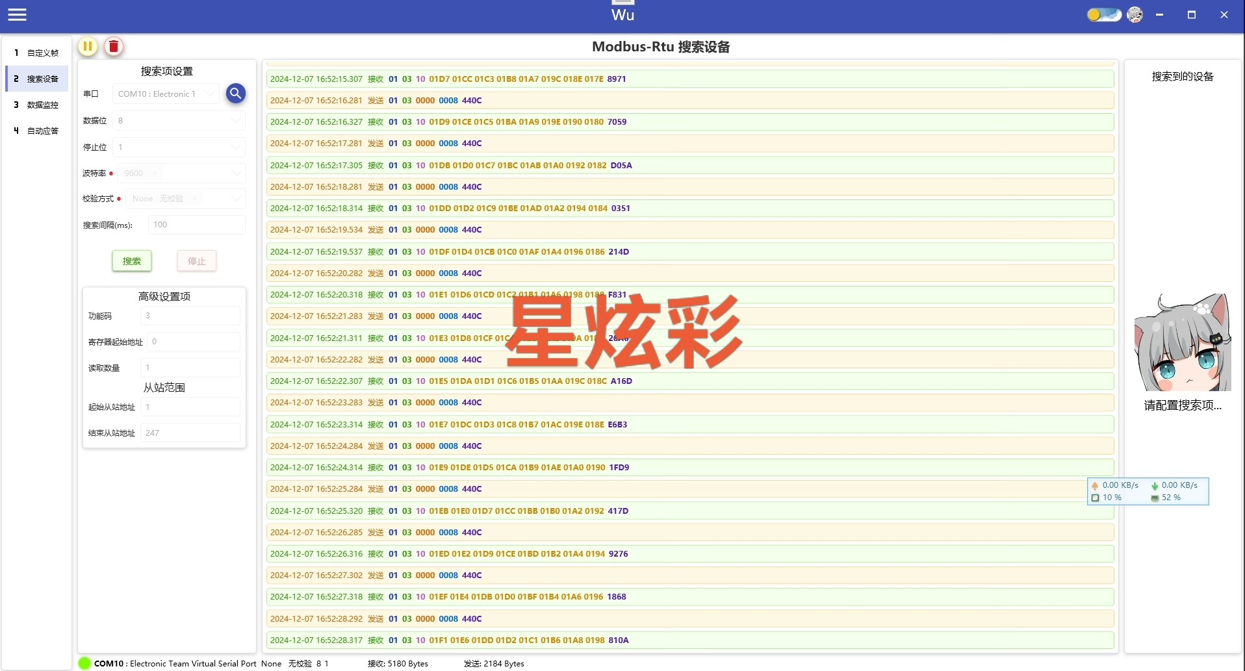Select the 发送 log row at 16:52:24.284

click(x=690, y=446)
